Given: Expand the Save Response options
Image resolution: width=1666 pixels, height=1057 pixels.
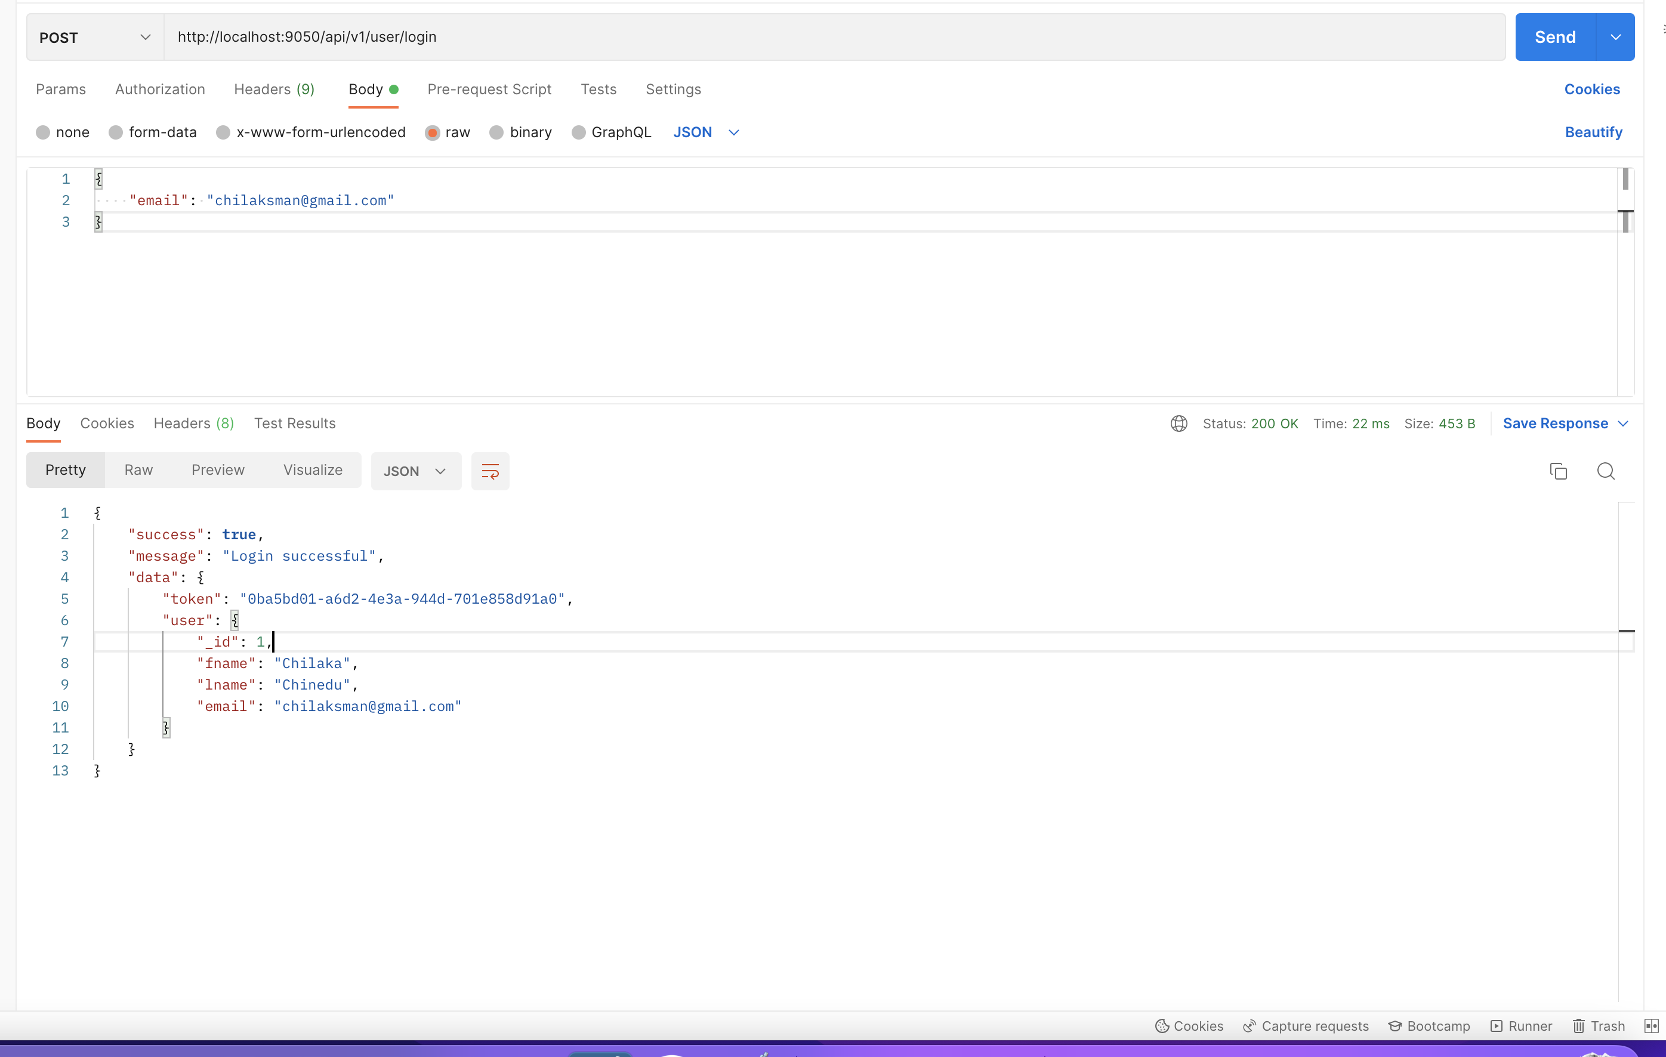Looking at the screenshot, I should [1624, 424].
